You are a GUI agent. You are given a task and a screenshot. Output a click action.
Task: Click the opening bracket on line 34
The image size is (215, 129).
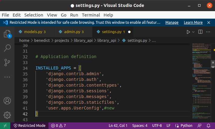point(80,68)
